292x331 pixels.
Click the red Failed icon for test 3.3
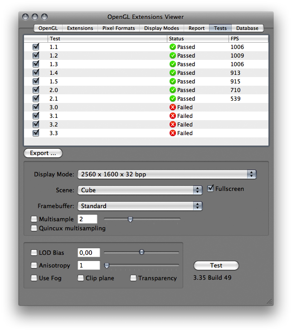172,133
